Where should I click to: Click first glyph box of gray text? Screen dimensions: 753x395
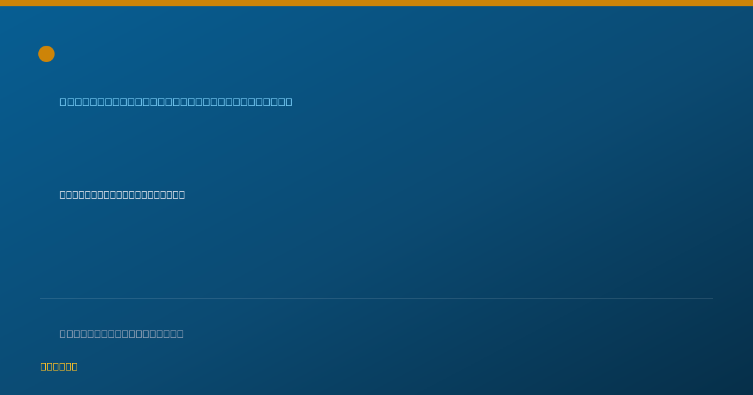coord(63,334)
